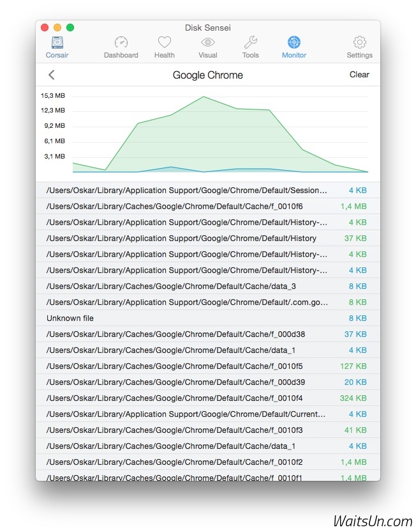The image size is (416, 532).
Task: Open the Settings gear icon
Action: (x=359, y=43)
